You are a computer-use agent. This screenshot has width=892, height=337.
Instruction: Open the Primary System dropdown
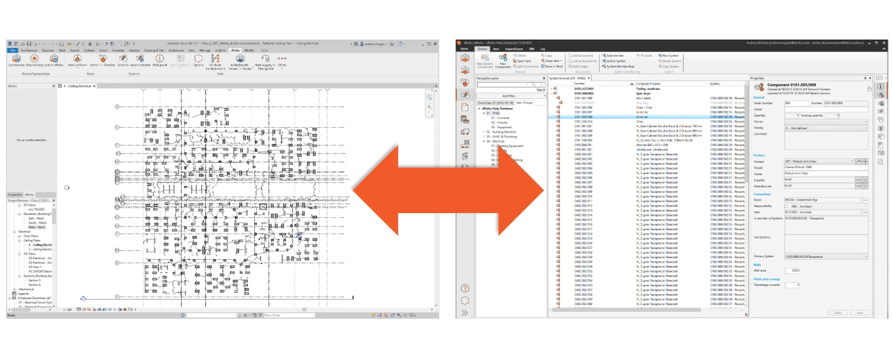pos(826,257)
